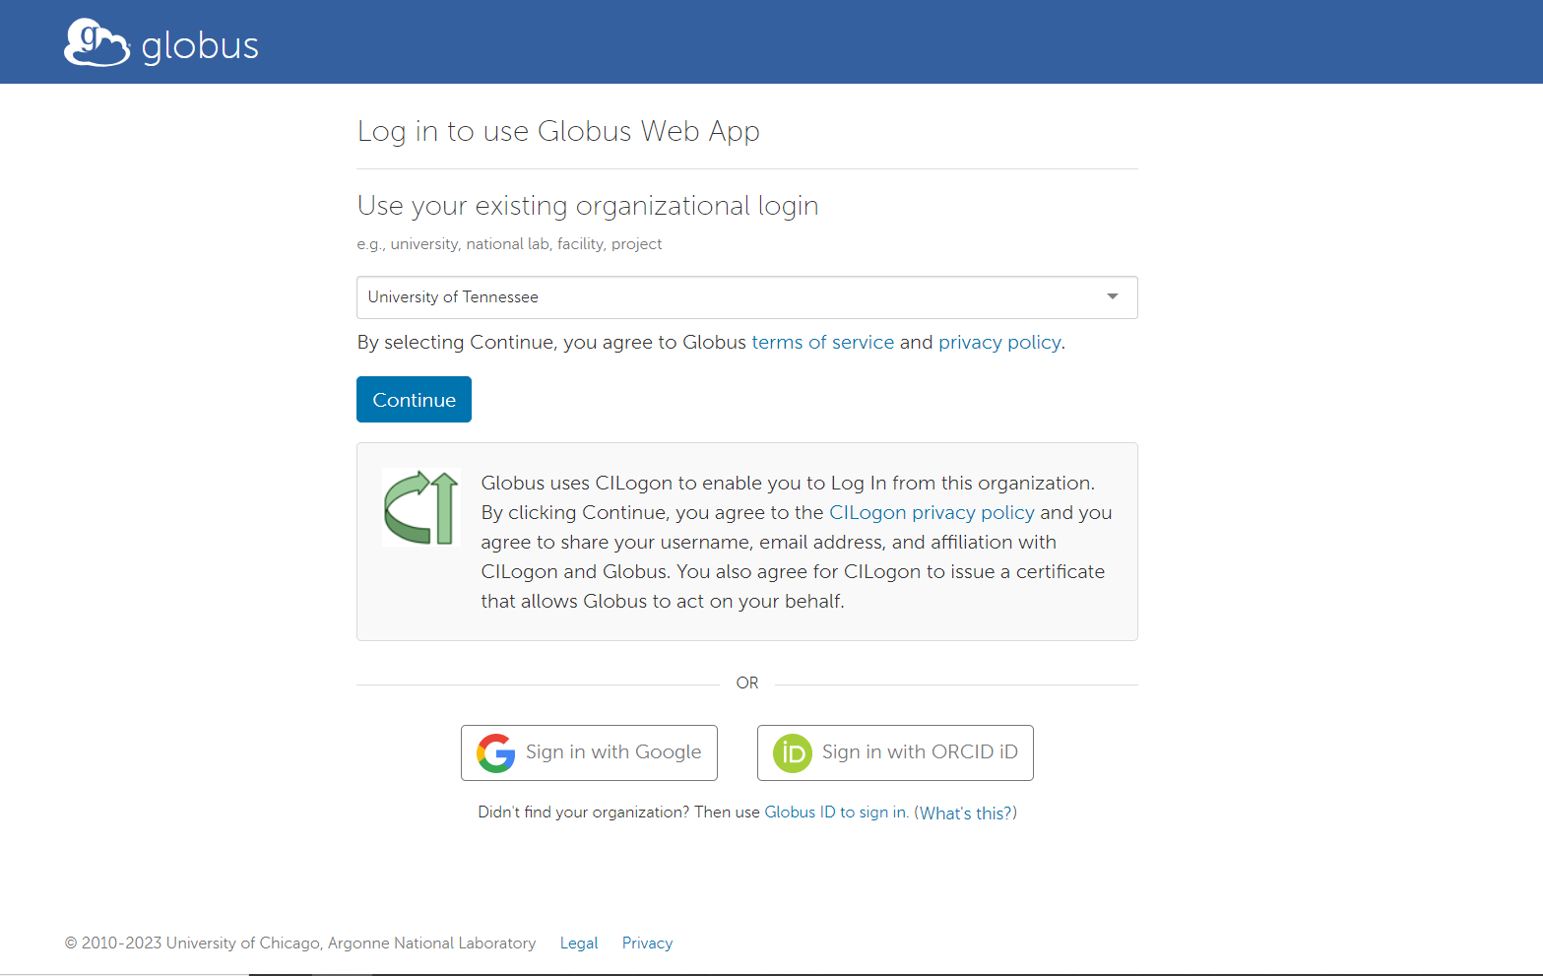1543x976 pixels.
Task: Click the green ORCID iD icon
Action: [x=792, y=753]
